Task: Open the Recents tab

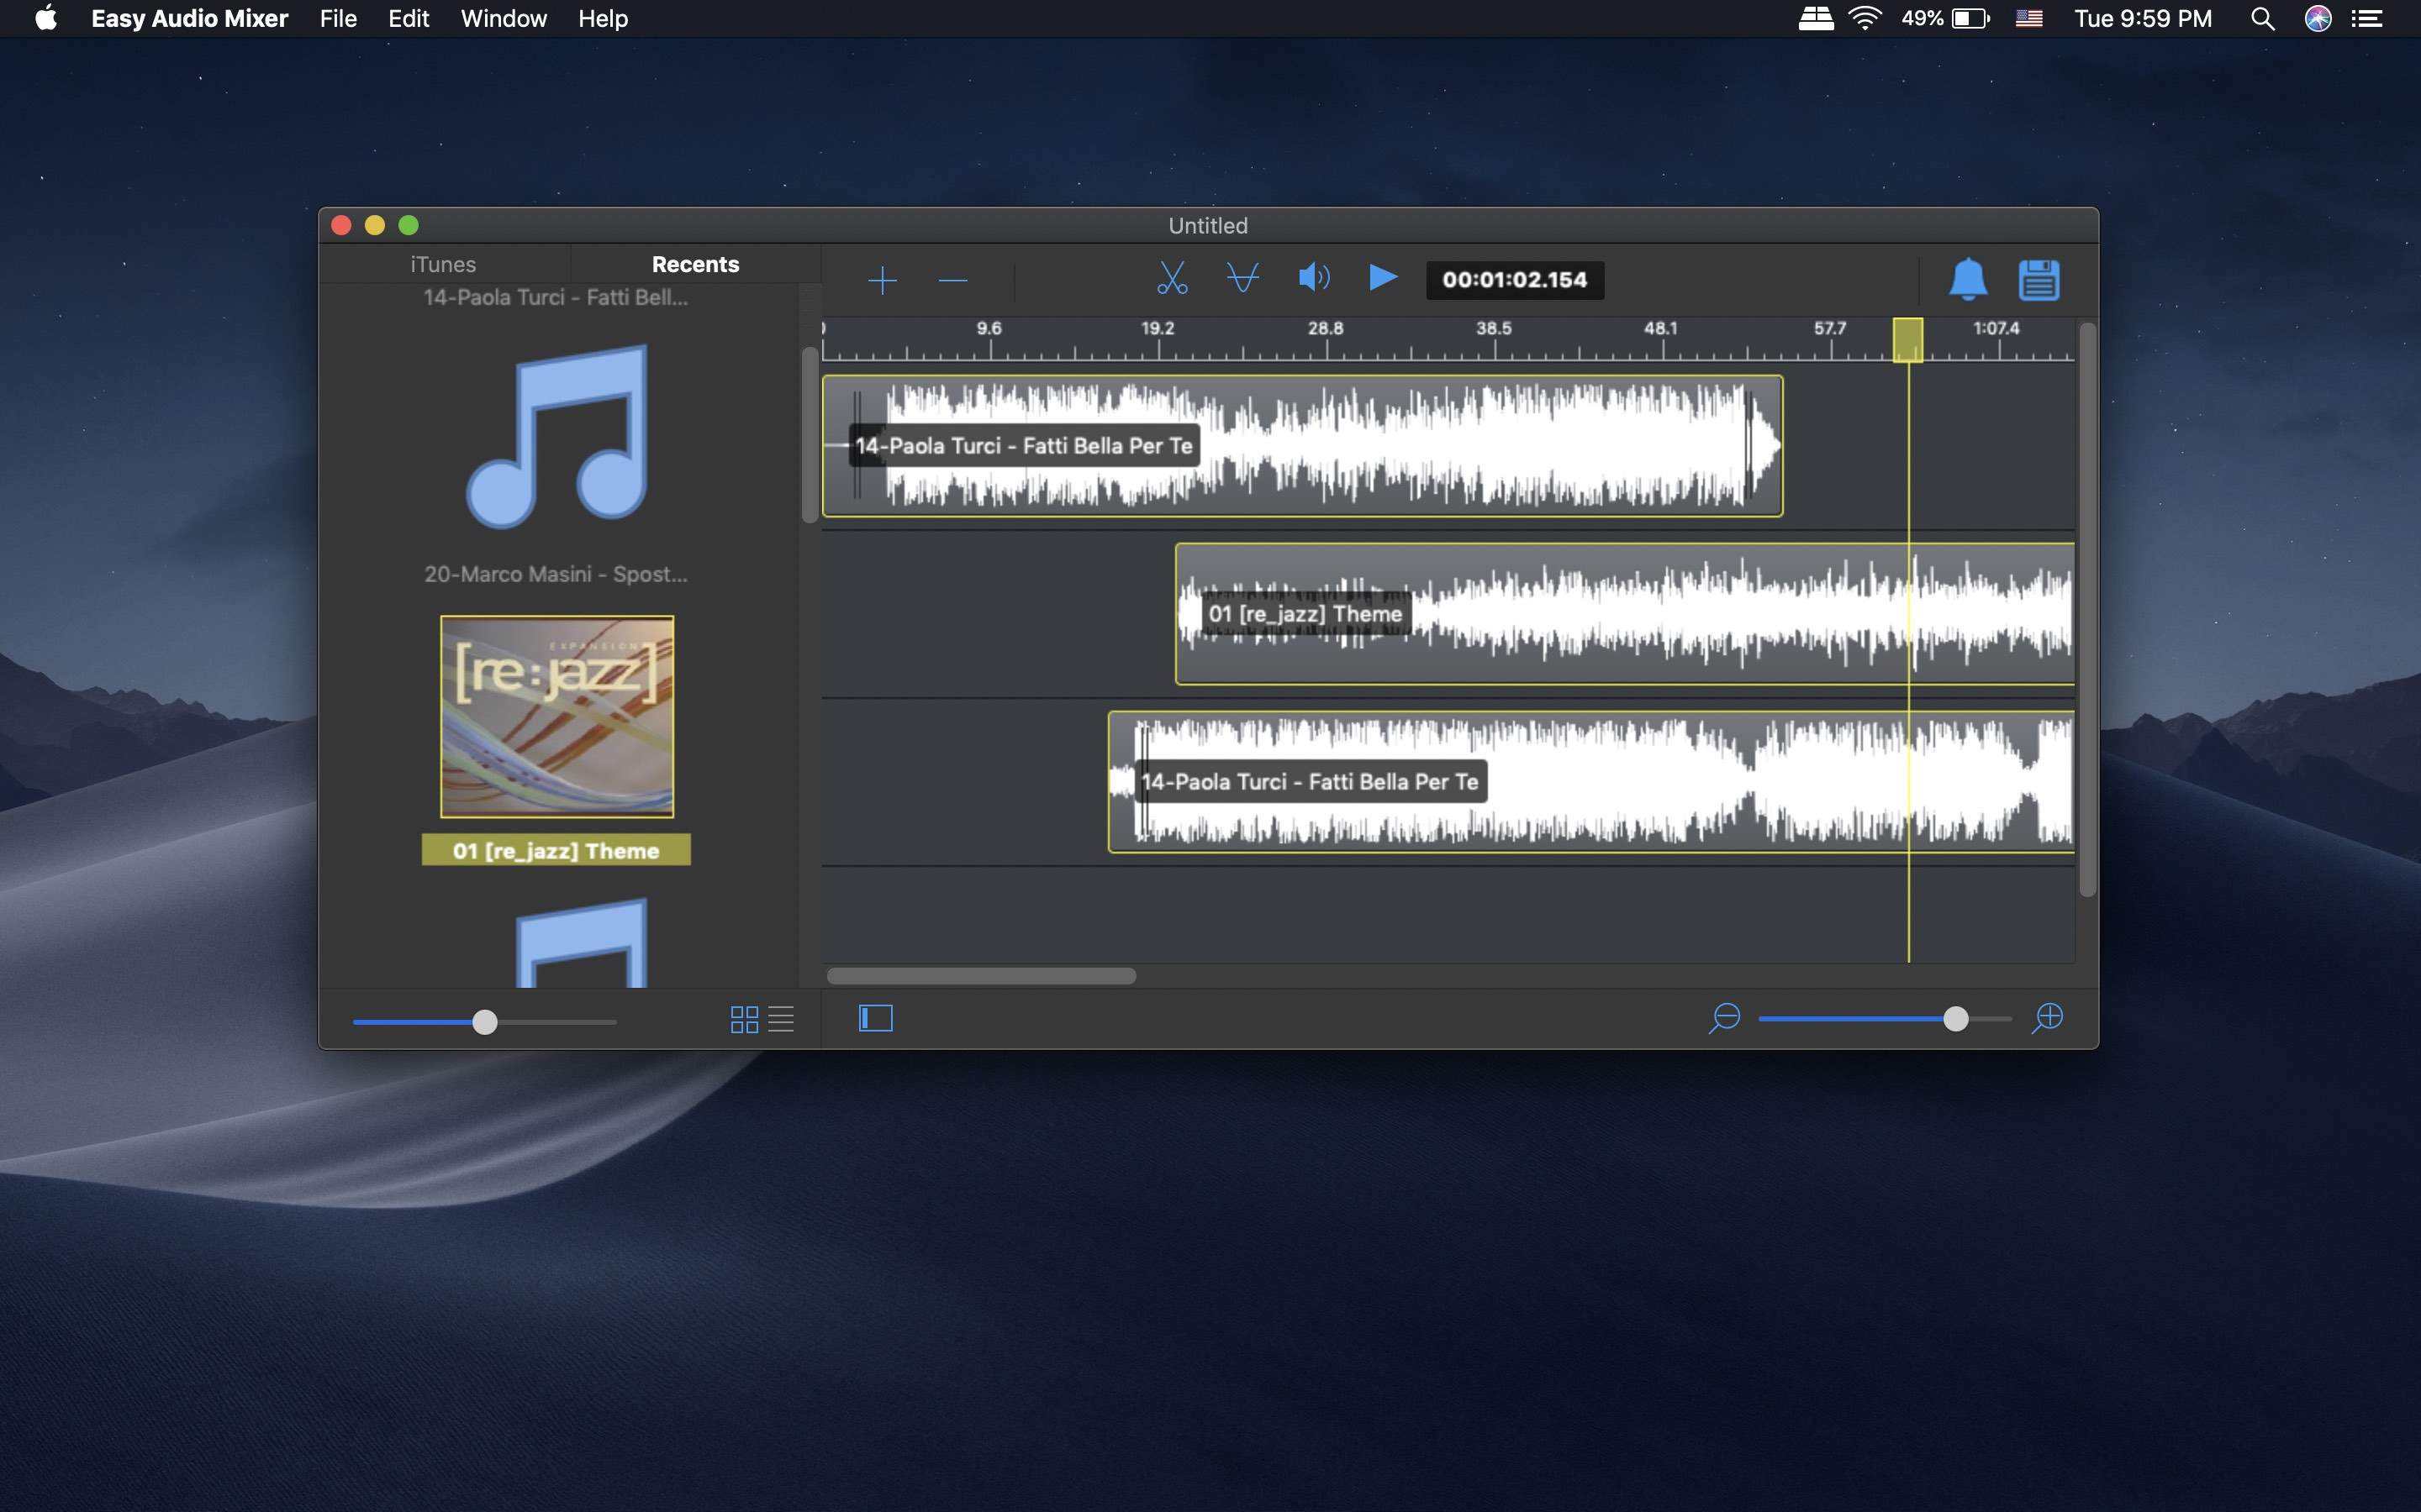Action: pyautogui.click(x=695, y=265)
